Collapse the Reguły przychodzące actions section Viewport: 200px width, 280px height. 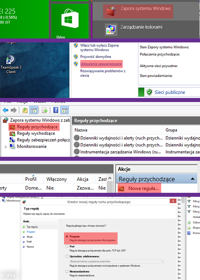click(192, 179)
